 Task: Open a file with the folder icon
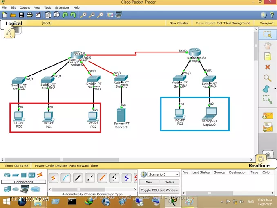(x=13, y=15)
